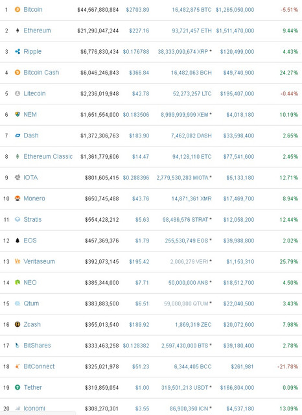Open BitShares supply 2,597,430,000 BTS
This screenshot has height=415, width=302.
[x=185, y=346]
